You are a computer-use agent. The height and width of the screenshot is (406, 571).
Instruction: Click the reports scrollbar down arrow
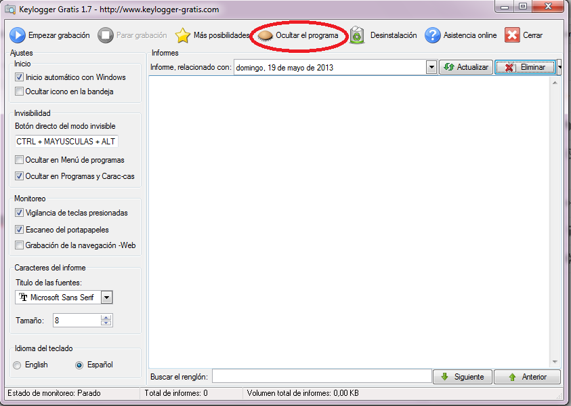pyautogui.click(x=555, y=361)
